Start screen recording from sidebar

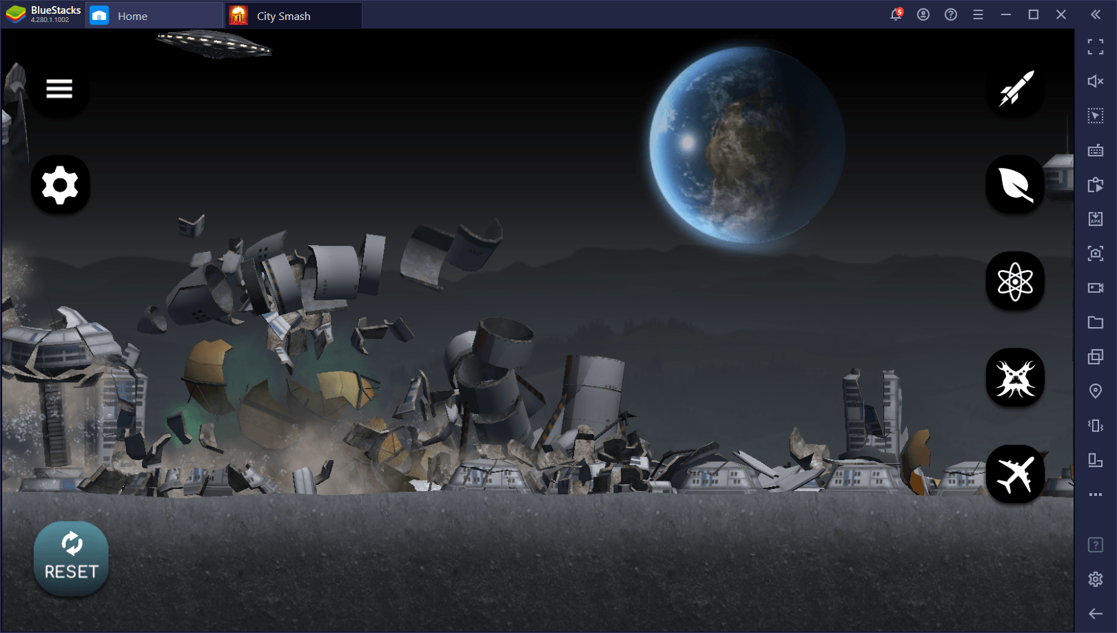[1096, 288]
